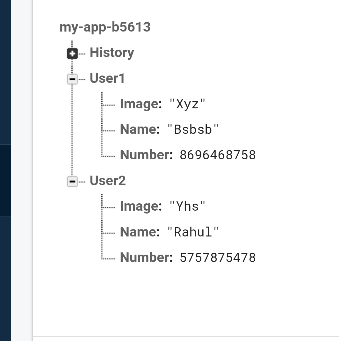Select the Name key under User2
This screenshot has width=339, height=341.
click(x=140, y=232)
